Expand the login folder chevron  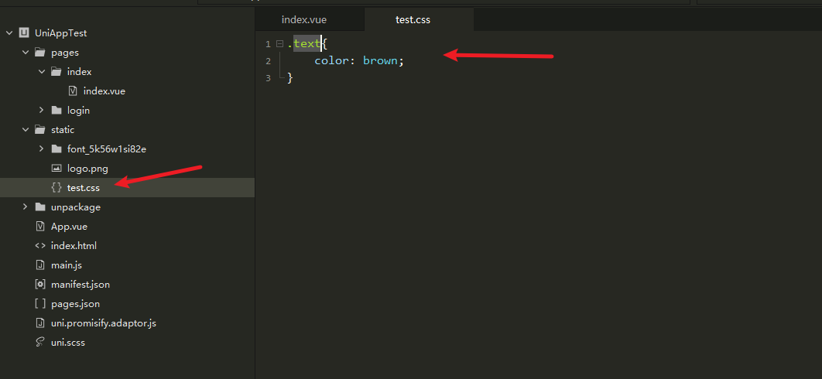click(x=42, y=110)
